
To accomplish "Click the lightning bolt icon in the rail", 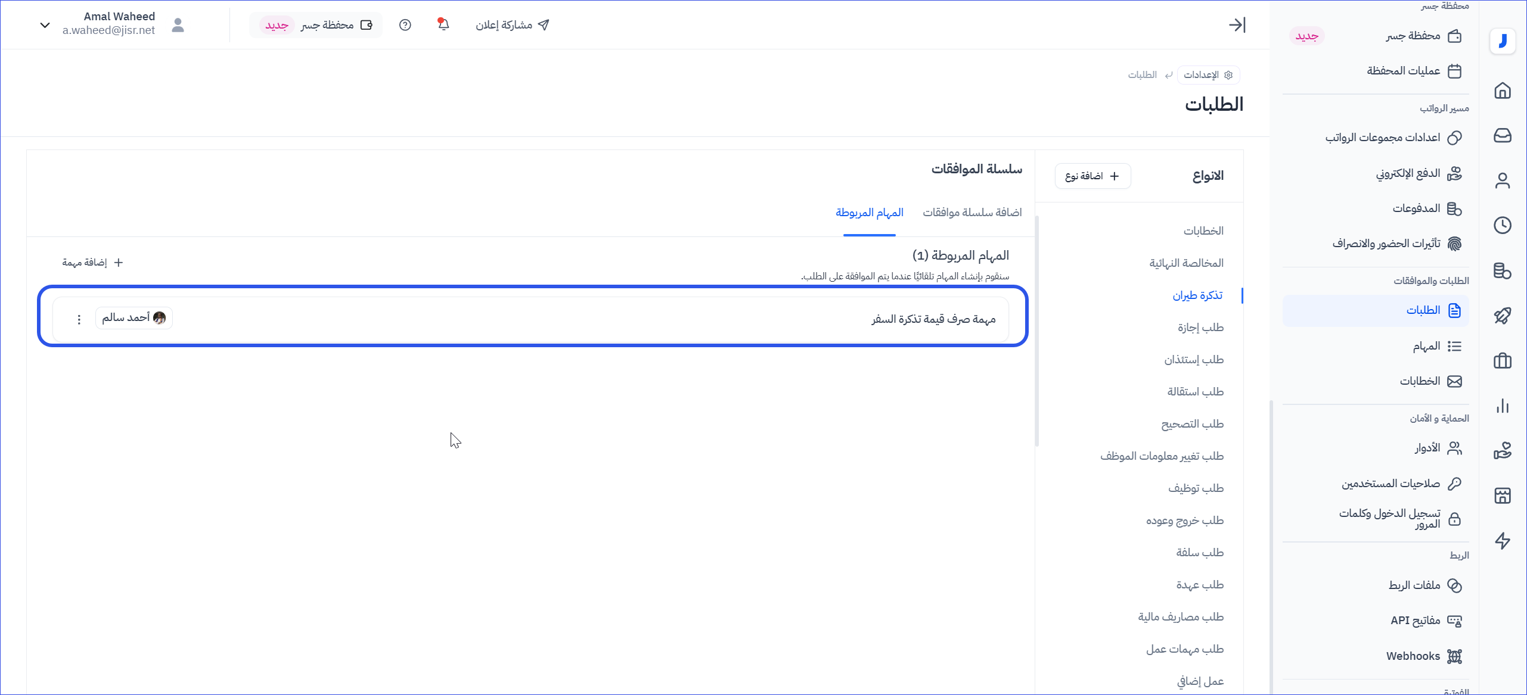I will (1503, 541).
